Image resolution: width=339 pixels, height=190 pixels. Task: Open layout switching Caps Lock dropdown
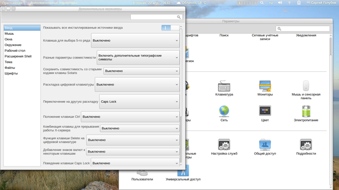pos(139,101)
